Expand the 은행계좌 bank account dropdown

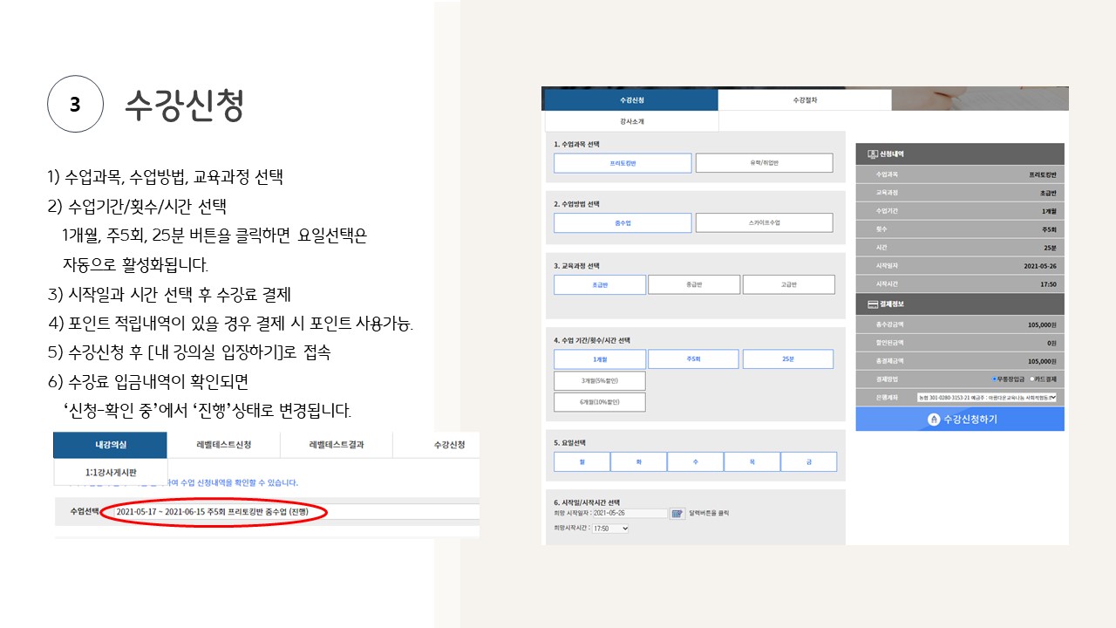986,397
